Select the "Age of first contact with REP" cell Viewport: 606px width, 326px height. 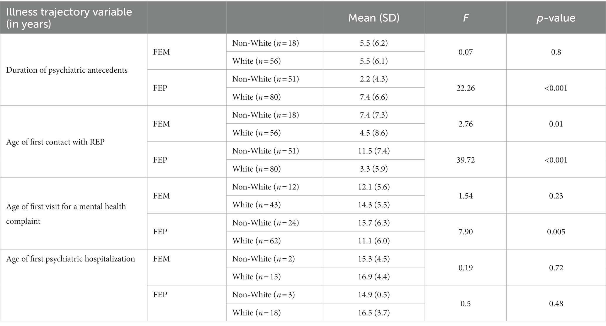55,142
